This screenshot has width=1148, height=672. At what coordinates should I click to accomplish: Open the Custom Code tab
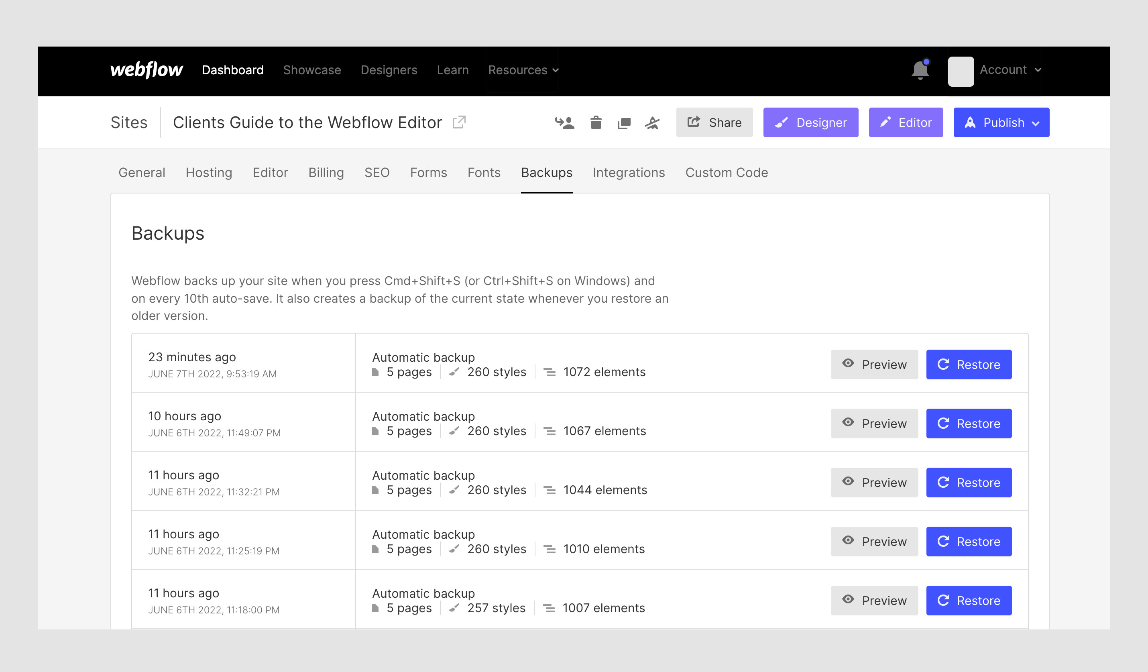[x=726, y=173]
